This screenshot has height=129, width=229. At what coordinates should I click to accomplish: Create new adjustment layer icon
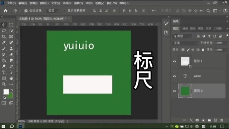(203, 120)
